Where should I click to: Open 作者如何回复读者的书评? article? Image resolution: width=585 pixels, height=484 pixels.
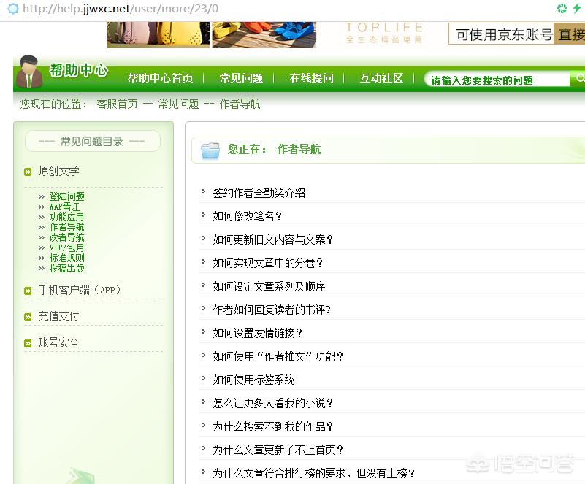(x=272, y=310)
